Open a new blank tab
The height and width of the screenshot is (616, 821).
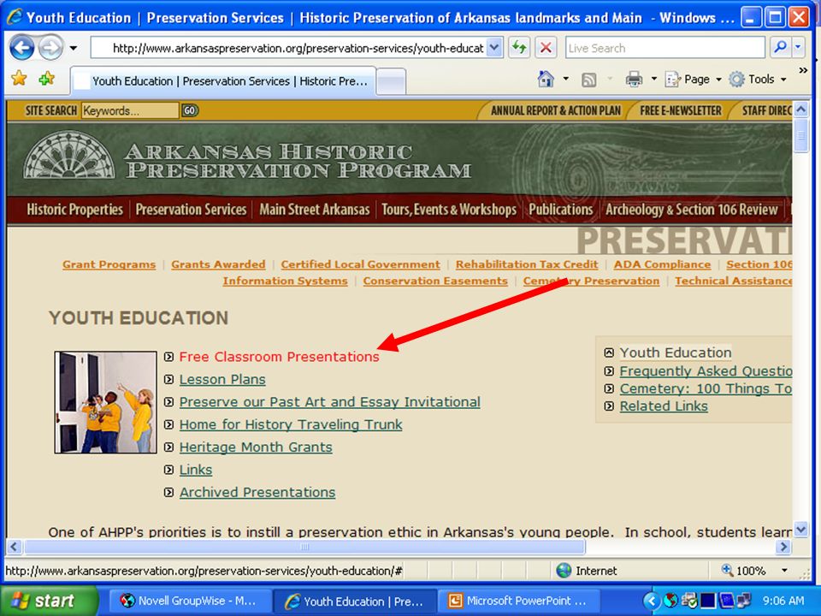pyautogui.click(x=391, y=82)
